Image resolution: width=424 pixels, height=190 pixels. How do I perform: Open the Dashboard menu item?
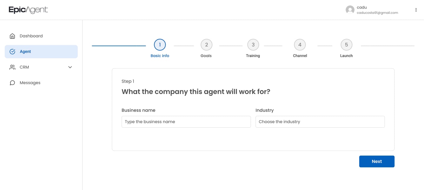[31, 36]
